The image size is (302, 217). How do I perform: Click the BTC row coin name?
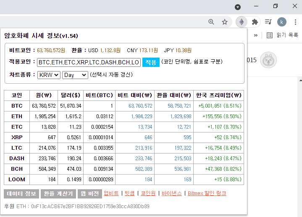point(17,106)
